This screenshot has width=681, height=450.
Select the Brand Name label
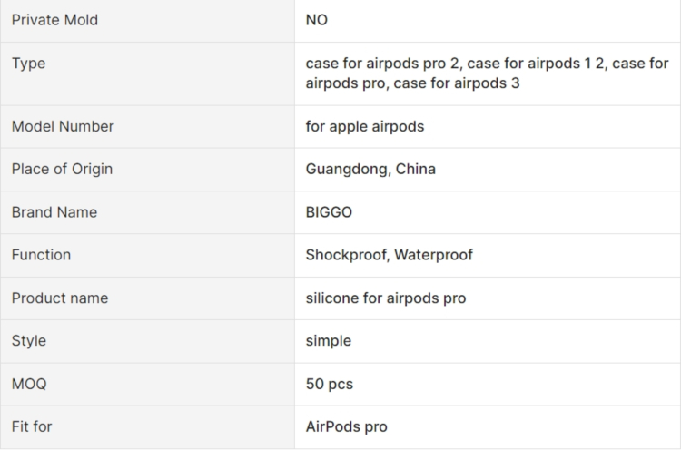[x=54, y=212]
